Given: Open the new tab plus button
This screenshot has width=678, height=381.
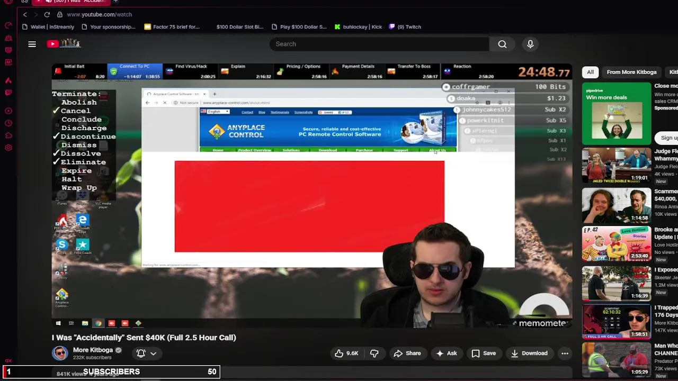Looking at the screenshot, I should pyautogui.click(x=115, y=2).
